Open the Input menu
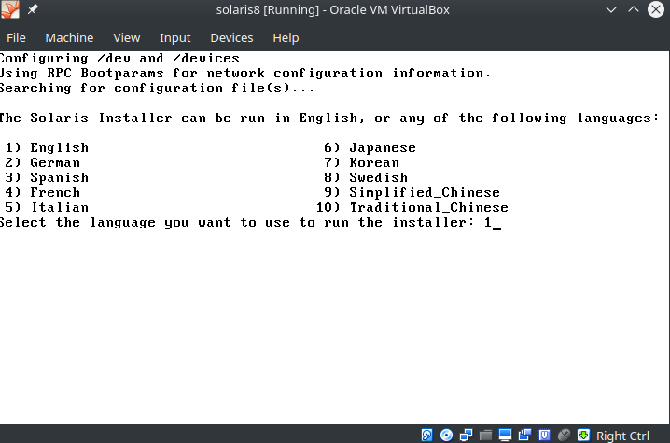670x443 pixels. [x=174, y=37]
